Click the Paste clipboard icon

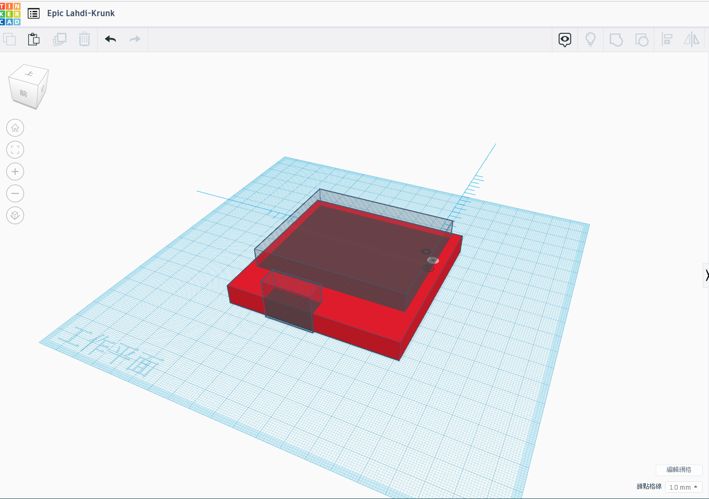(x=34, y=39)
